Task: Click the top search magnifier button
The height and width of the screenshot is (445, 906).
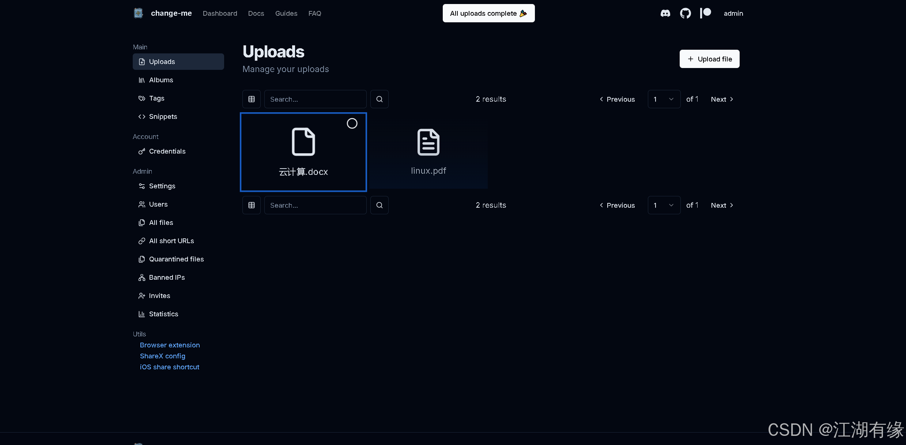Action: 379,99
